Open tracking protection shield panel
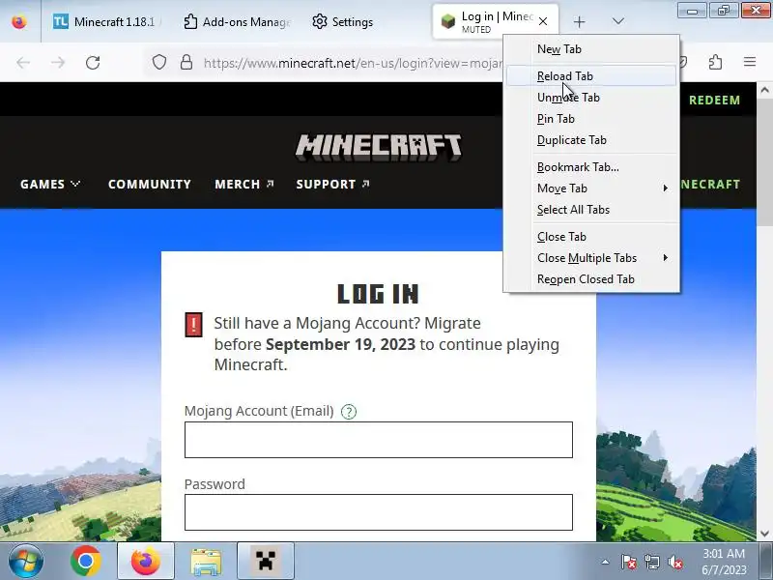 pyautogui.click(x=158, y=63)
